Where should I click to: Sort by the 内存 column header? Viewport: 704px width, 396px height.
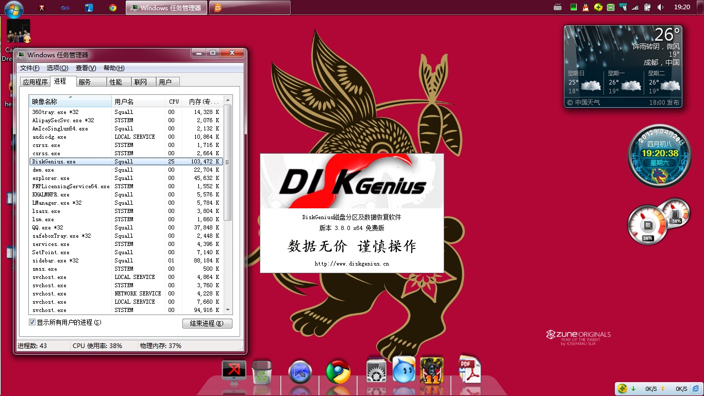203,102
